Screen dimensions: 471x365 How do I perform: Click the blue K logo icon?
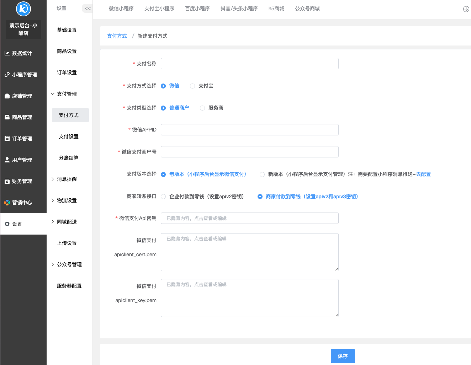23,9
